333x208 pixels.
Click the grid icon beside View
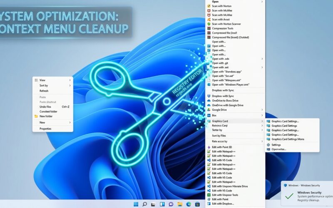point(36,80)
